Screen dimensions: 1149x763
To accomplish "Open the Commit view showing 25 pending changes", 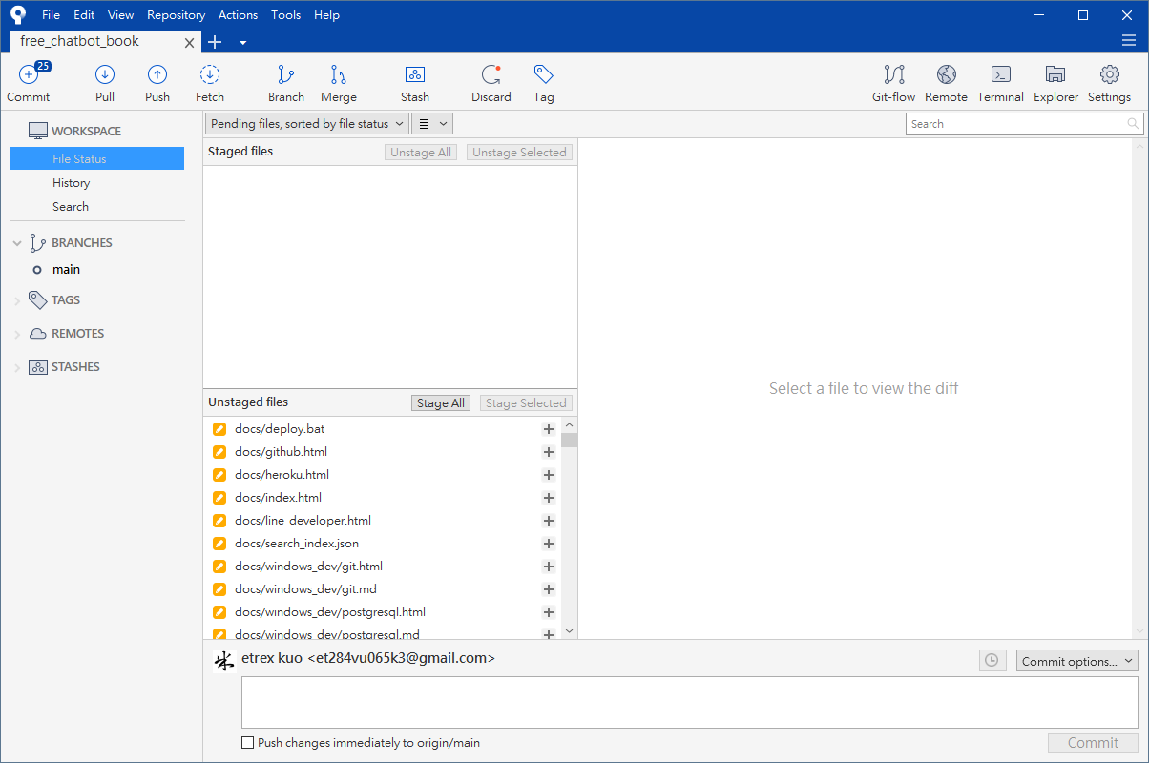I will coord(29,83).
